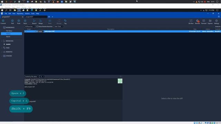Launch Terminal from the toolbar
This screenshot has width=221, height=124.
coord(204,22)
